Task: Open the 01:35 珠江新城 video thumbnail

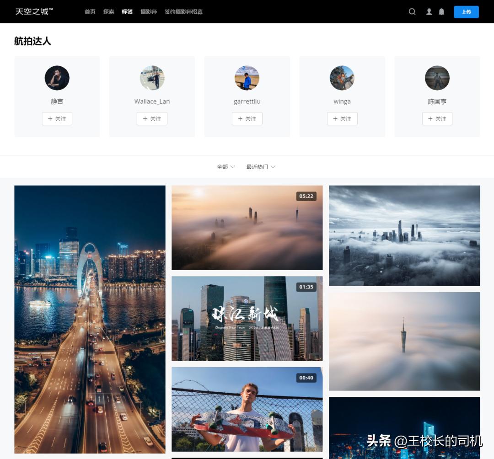Action: pyautogui.click(x=247, y=318)
